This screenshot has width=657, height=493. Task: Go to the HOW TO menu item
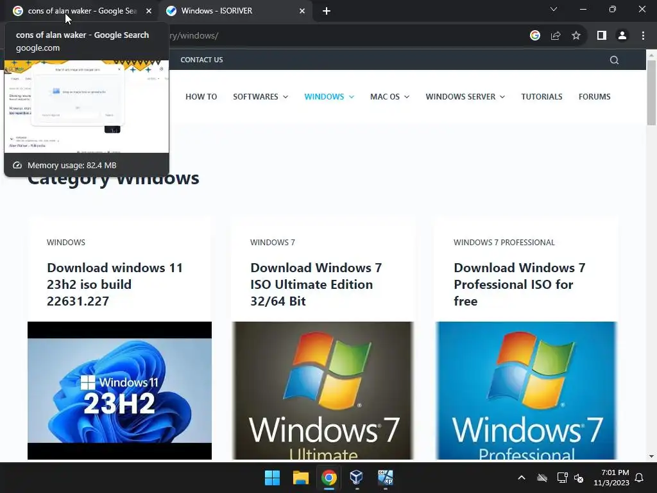pyautogui.click(x=201, y=97)
